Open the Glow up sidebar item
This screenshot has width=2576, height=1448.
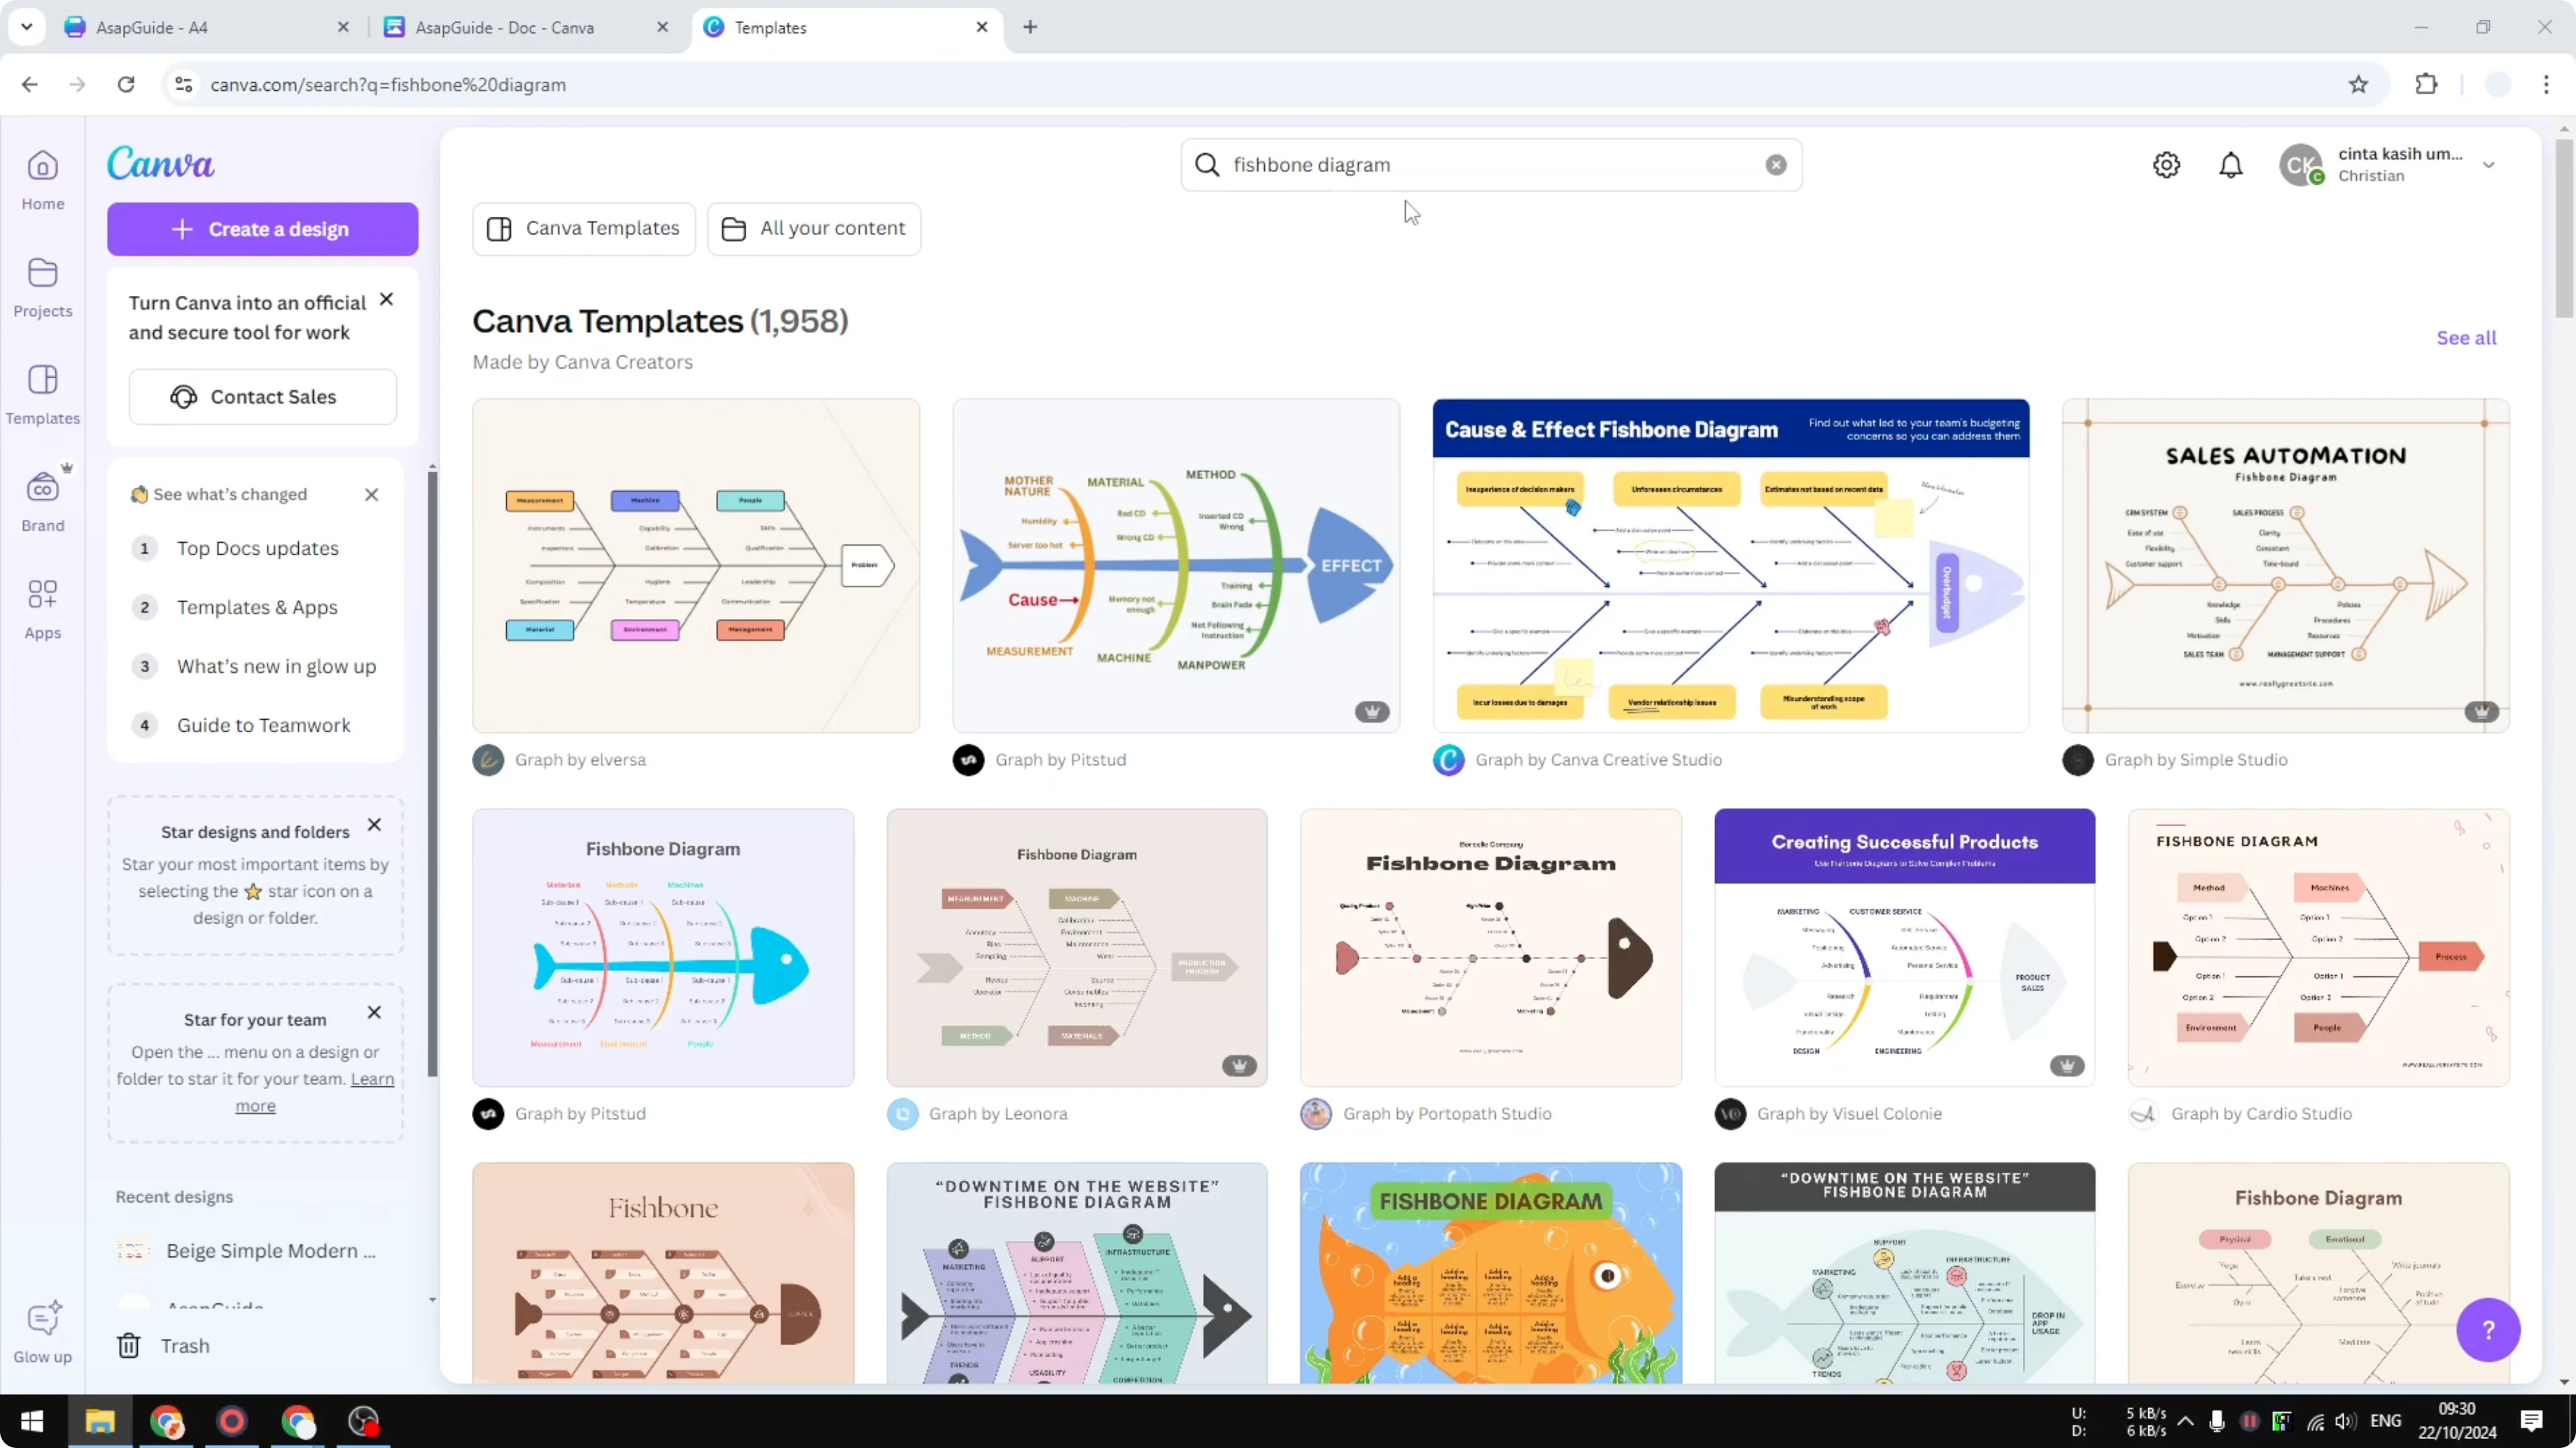pyautogui.click(x=42, y=1329)
